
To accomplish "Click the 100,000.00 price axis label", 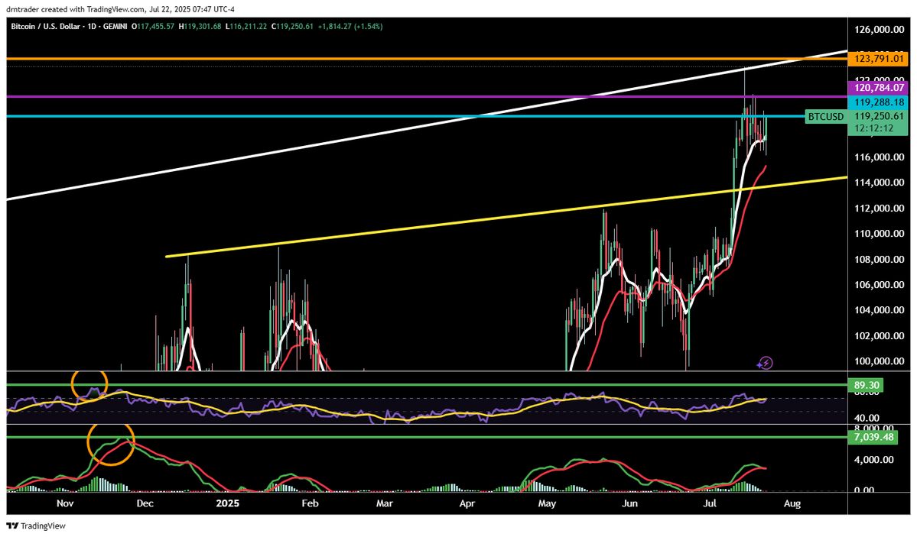I will (x=879, y=361).
